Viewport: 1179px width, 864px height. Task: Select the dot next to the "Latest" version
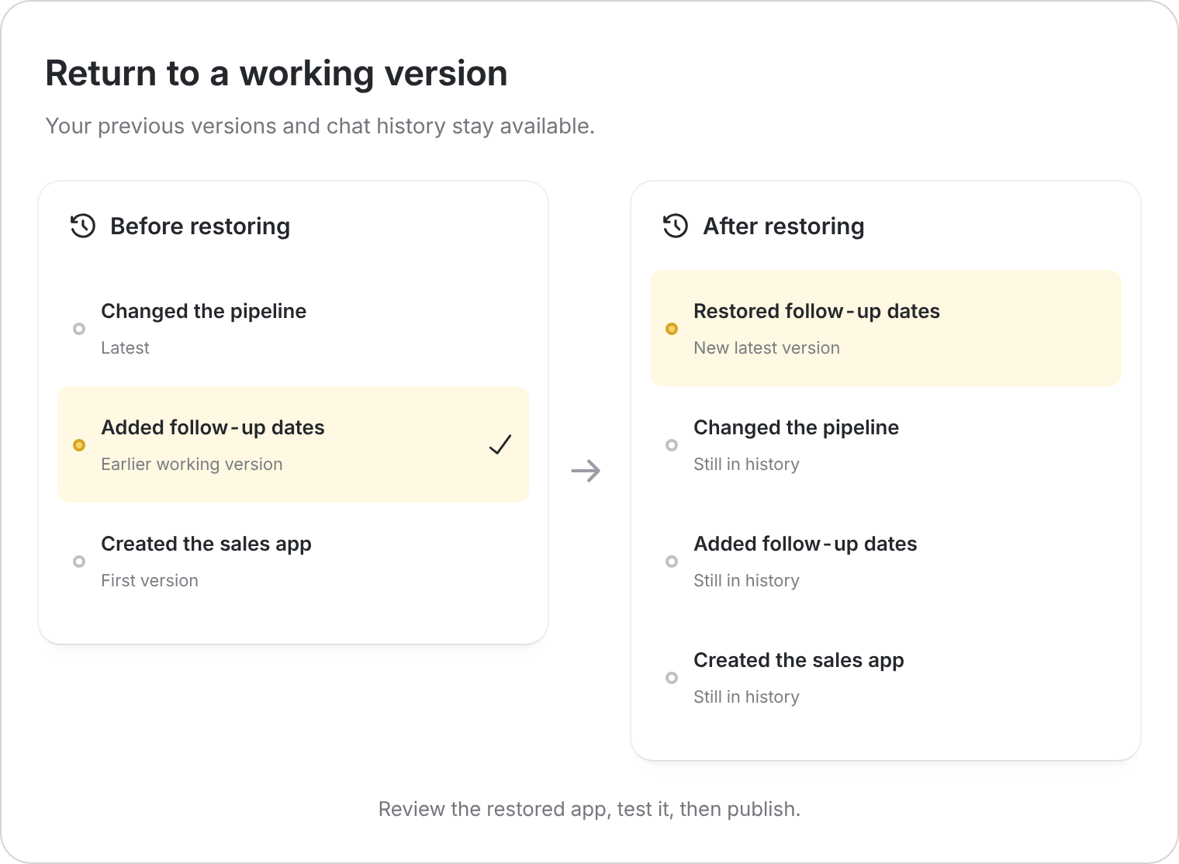click(x=79, y=329)
